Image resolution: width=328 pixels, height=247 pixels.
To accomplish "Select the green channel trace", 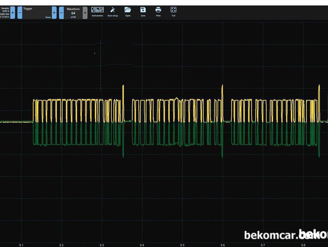I will click(80, 144).
